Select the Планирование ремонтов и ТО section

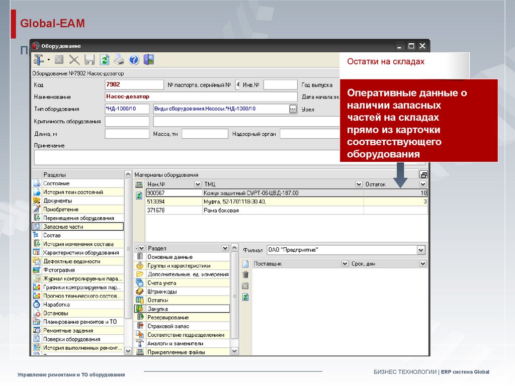[x=79, y=322]
